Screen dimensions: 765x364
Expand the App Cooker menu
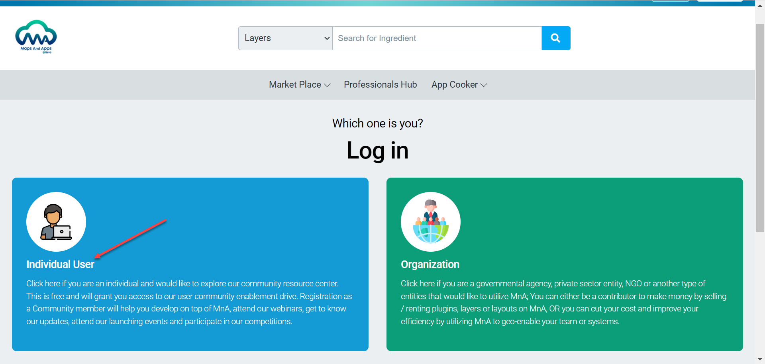point(459,85)
